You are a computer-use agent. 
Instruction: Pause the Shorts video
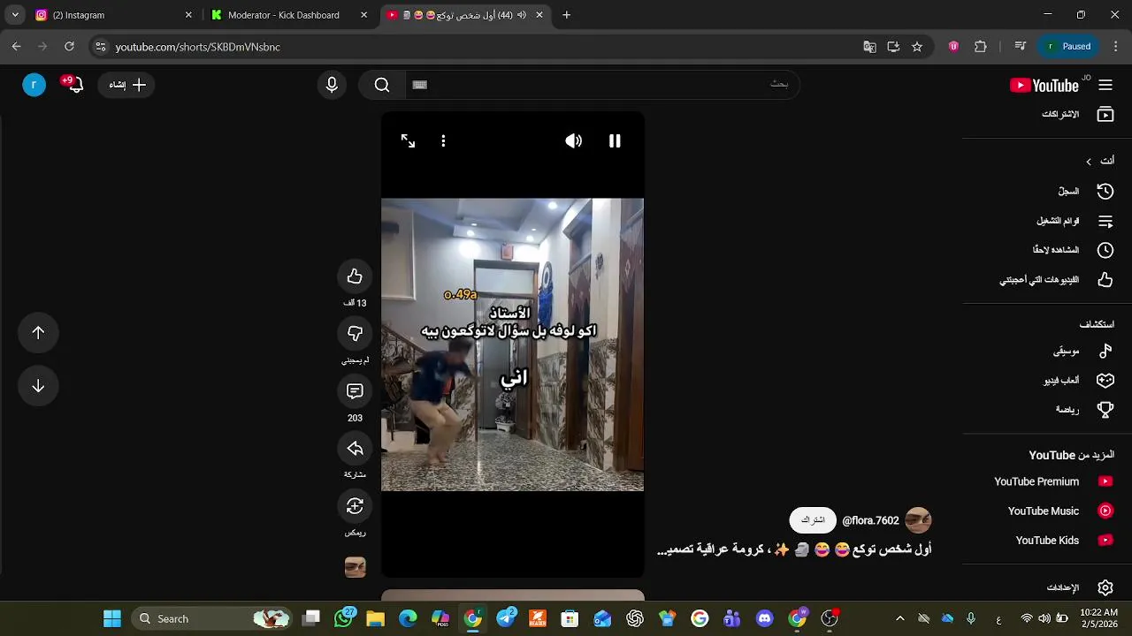pos(615,141)
